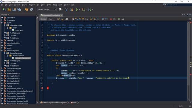Screen dimensions: 192x108
Task: Open the File menu
Action: click(2, 5)
